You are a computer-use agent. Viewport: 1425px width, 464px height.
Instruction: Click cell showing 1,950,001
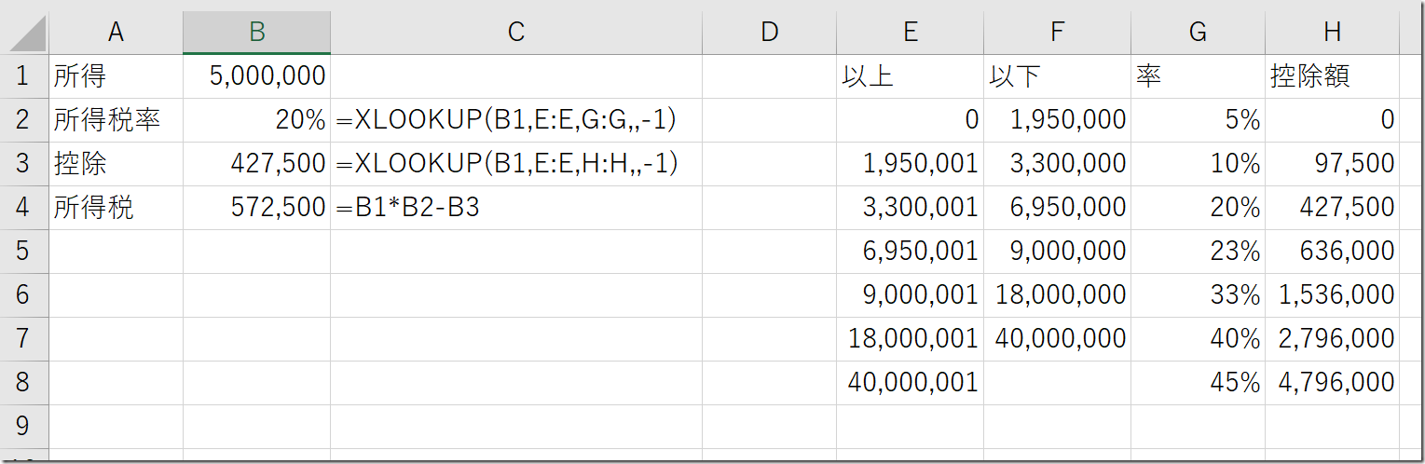tap(910, 164)
